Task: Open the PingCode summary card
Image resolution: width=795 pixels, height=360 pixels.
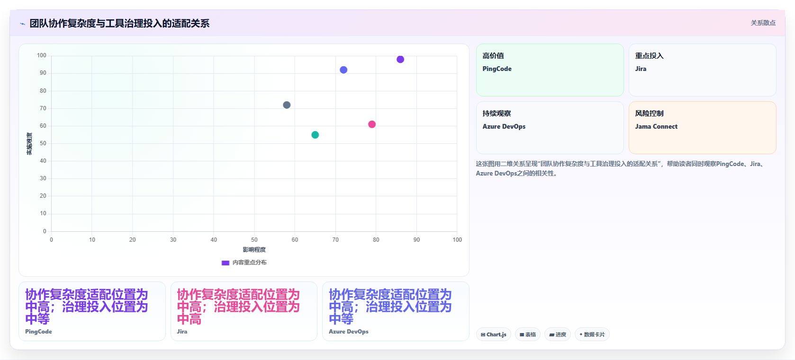Action: pyautogui.click(x=92, y=311)
